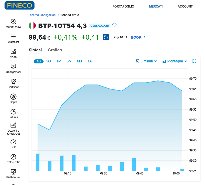Open the Certificati sidebar icon

(13, 82)
